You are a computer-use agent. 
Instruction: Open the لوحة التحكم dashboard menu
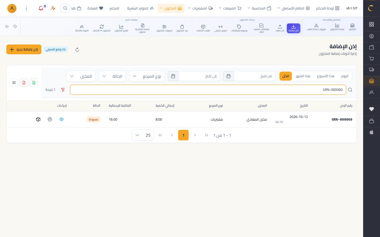[x=328, y=8]
